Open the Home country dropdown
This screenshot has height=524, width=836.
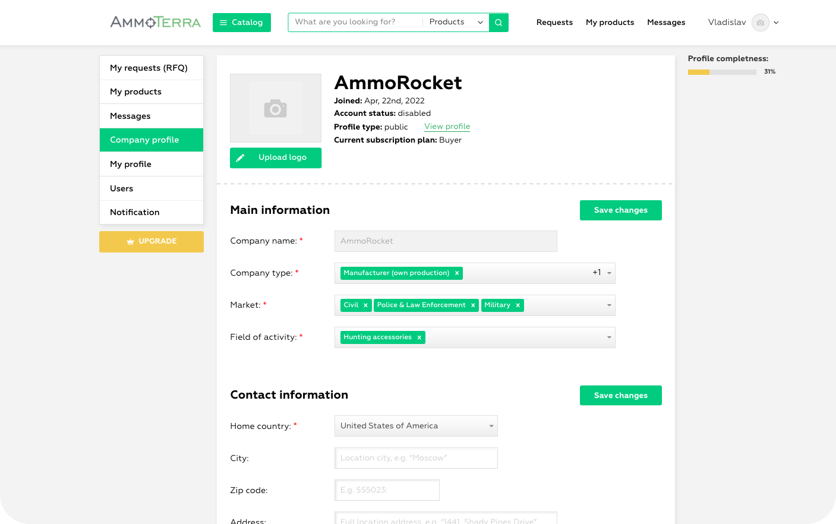(416, 426)
